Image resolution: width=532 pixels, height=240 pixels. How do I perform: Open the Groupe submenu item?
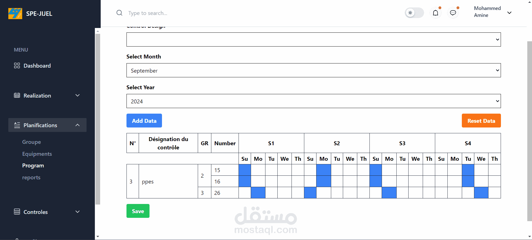tap(32, 142)
